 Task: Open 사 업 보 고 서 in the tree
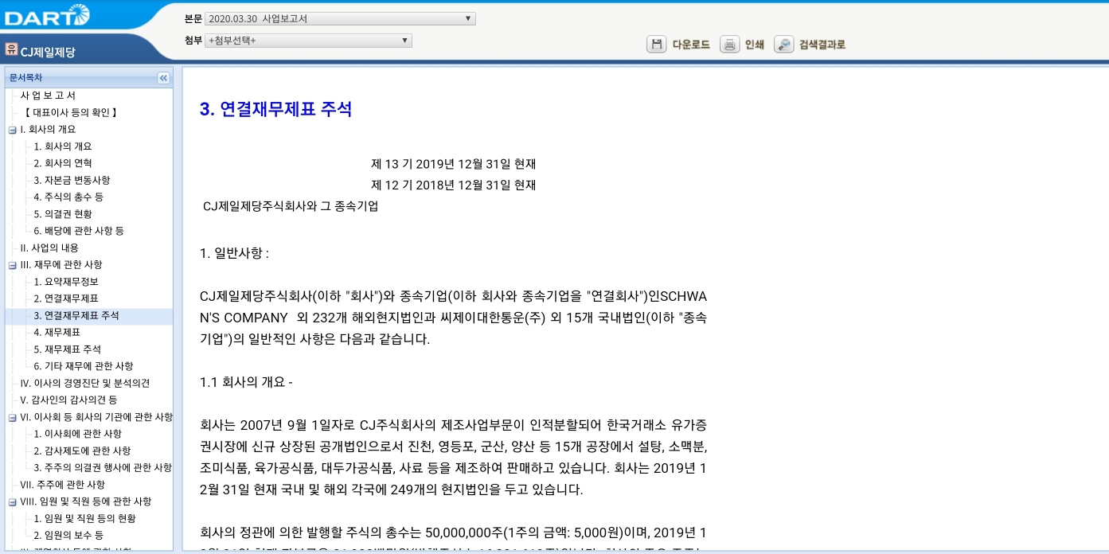point(48,96)
